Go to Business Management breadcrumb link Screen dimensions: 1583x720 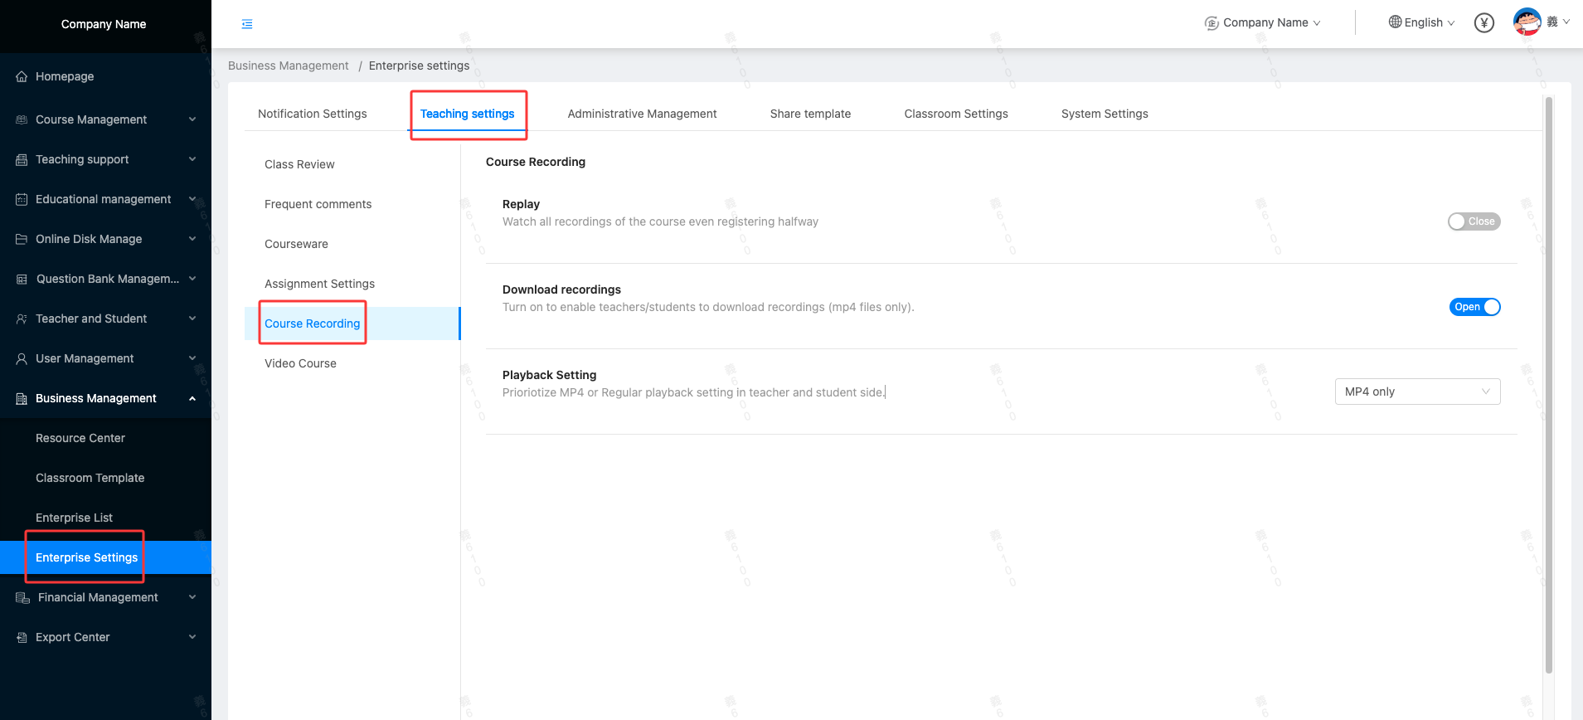288,66
